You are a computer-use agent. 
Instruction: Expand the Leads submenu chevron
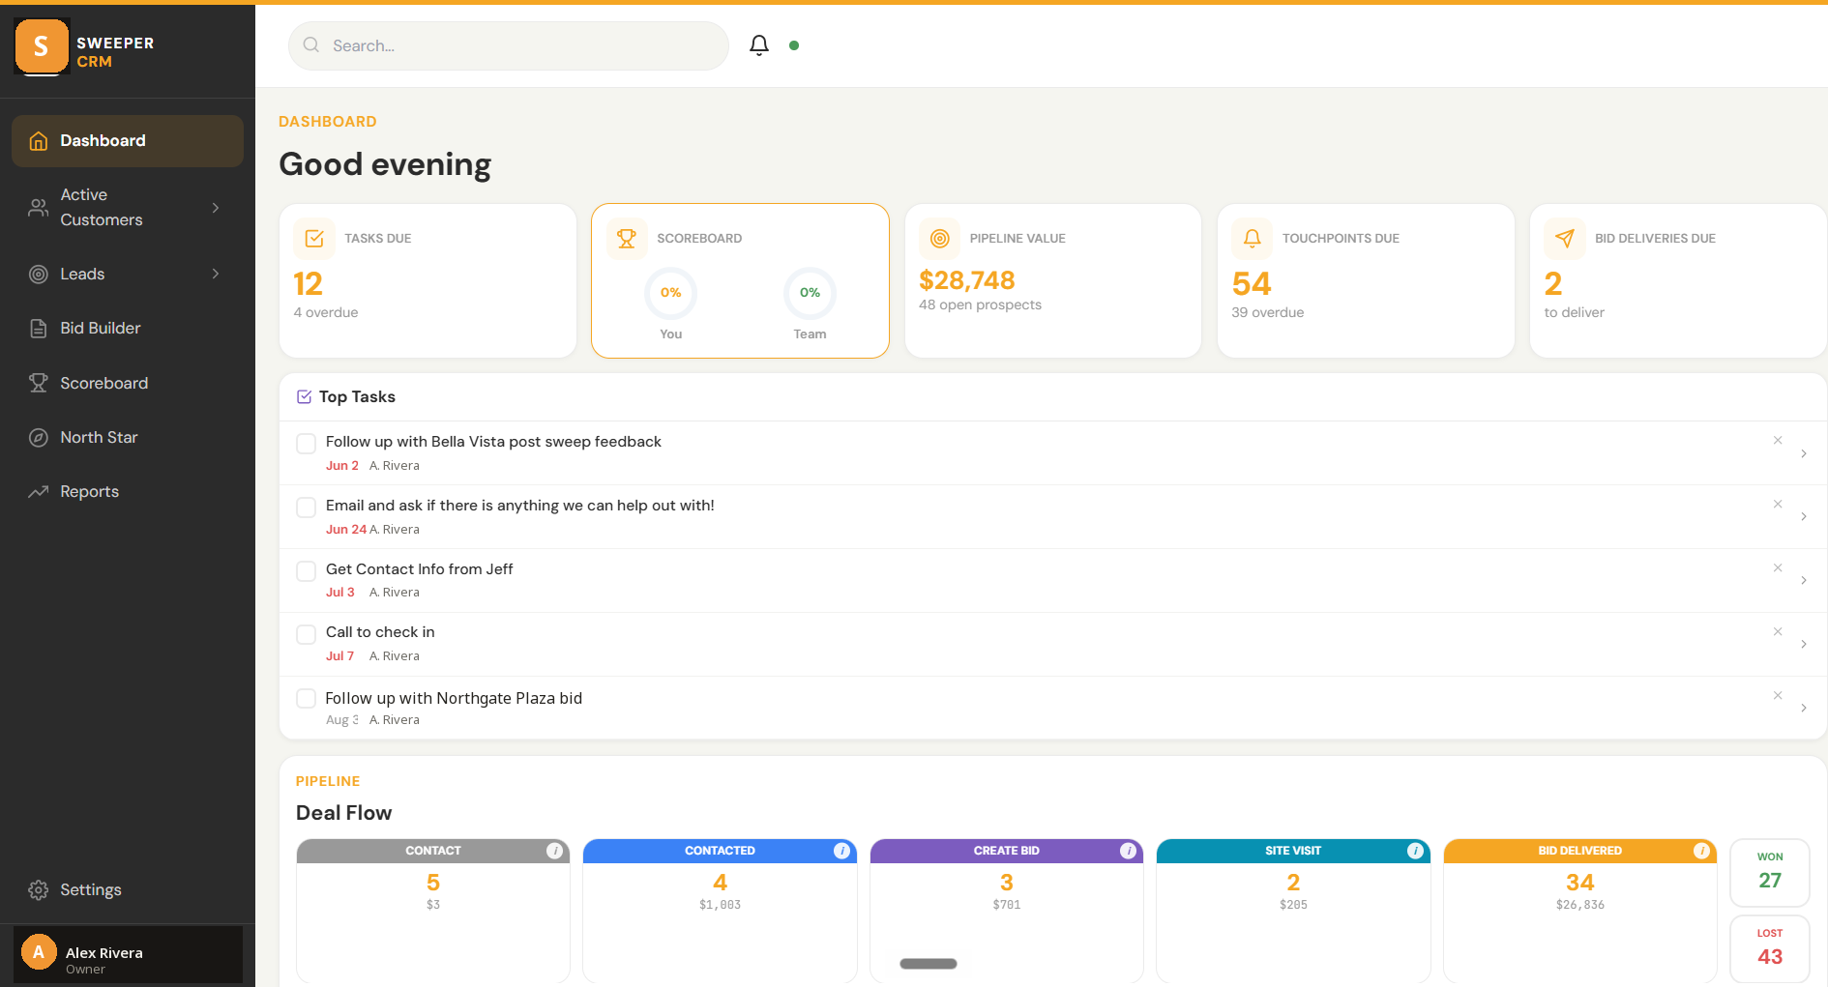(216, 275)
